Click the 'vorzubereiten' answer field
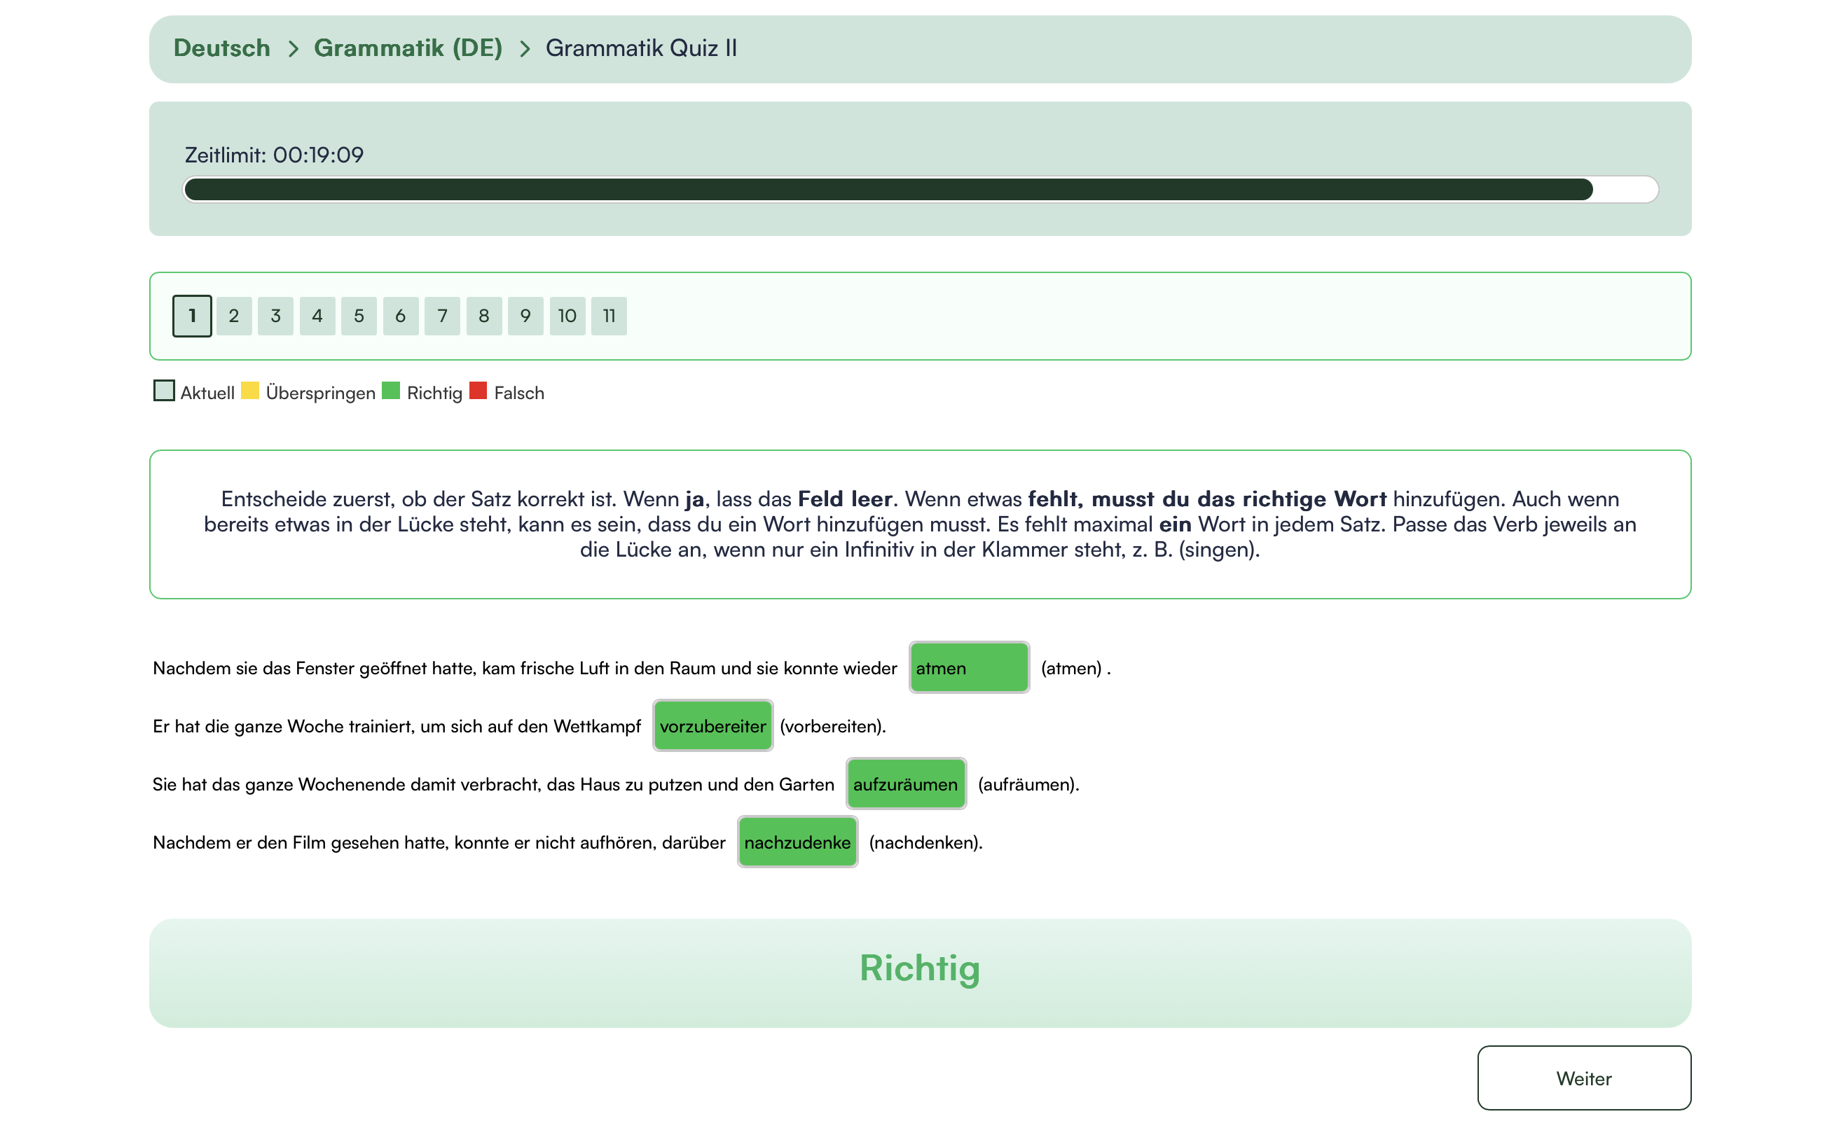This screenshot has height=1128, width=1846. coord(712,726)
